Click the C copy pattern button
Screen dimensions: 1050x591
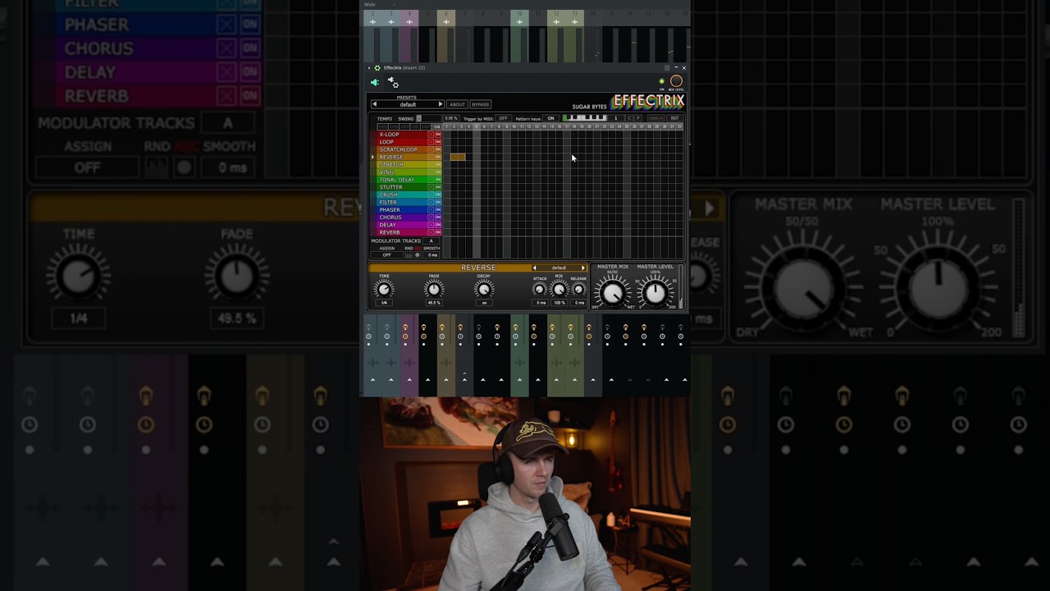tap(629, 118)
